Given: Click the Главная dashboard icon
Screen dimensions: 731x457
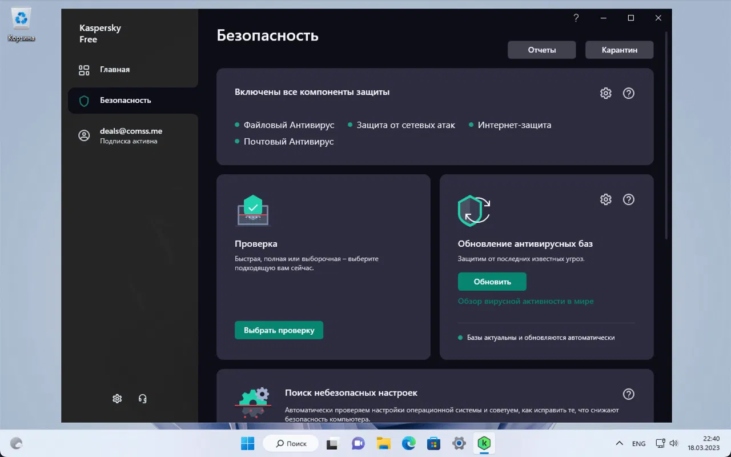Looking at the screenshot, I should (84, 70).
